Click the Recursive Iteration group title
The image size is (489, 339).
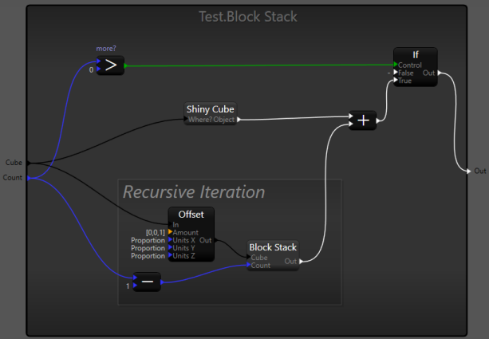click(194, 191)
